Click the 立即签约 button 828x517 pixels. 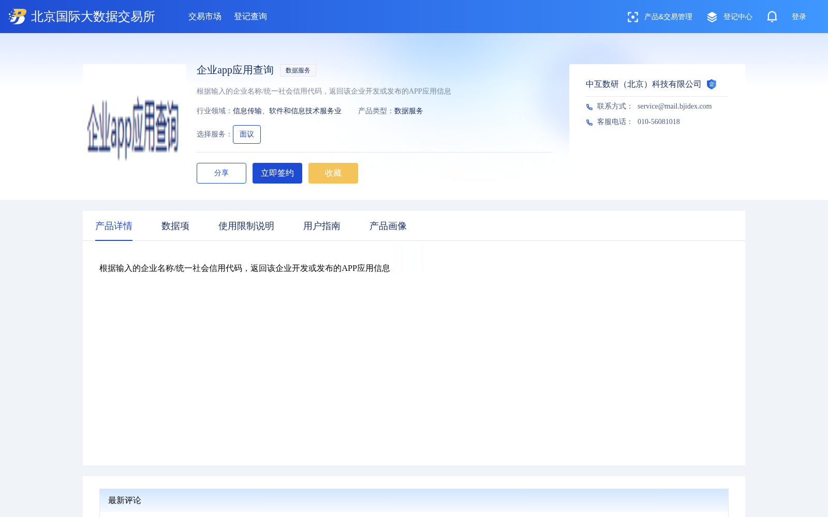[277, 173]
